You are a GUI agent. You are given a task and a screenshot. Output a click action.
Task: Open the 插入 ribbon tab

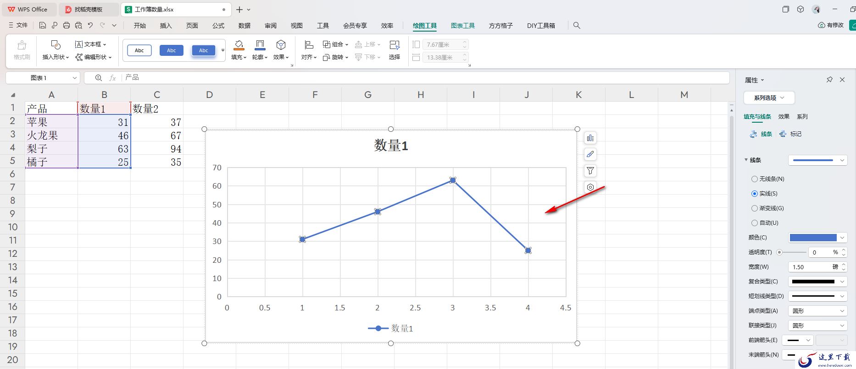click(166, 26)
